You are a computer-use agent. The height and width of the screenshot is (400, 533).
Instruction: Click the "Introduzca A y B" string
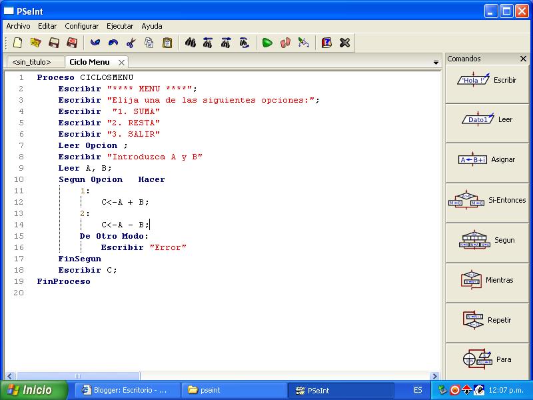click(x=155, y=157)
